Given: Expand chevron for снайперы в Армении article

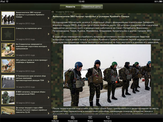Looking at the screenshot, I should click(48, 66).
